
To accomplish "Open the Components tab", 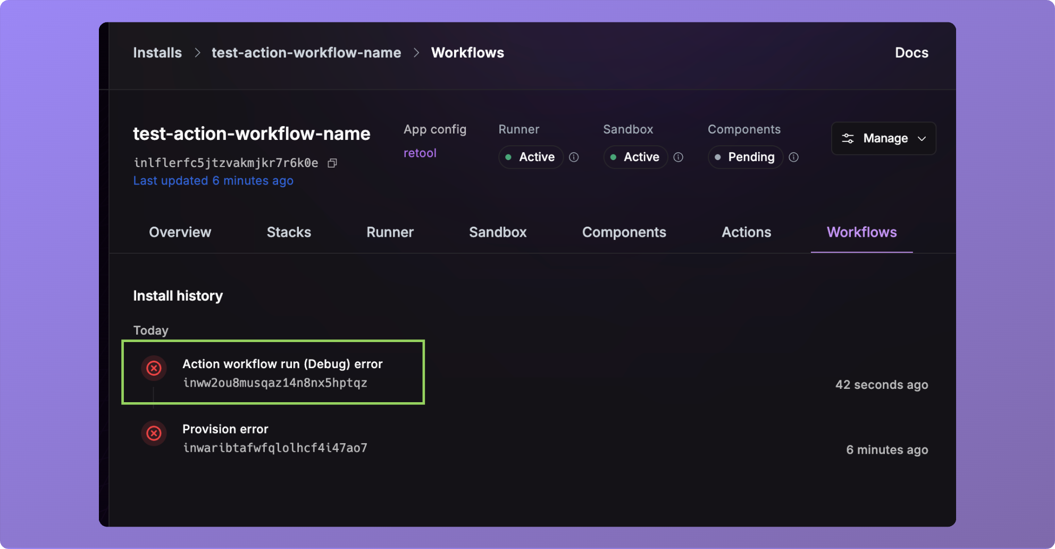I will [624, 232].
